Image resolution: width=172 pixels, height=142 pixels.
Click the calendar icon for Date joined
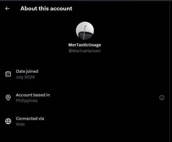point(8,74)
